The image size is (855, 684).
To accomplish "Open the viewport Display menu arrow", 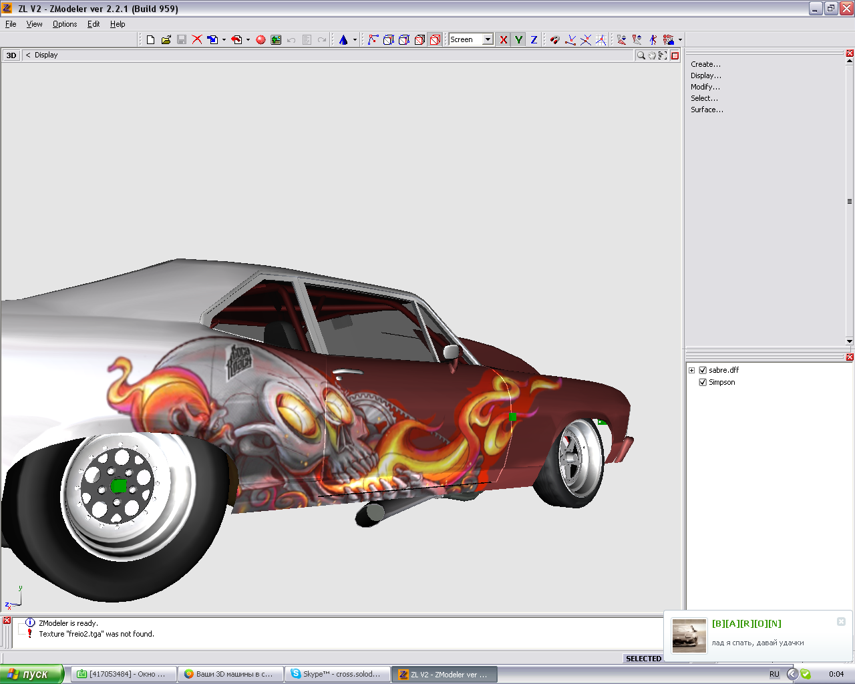I will pos(28,55).
